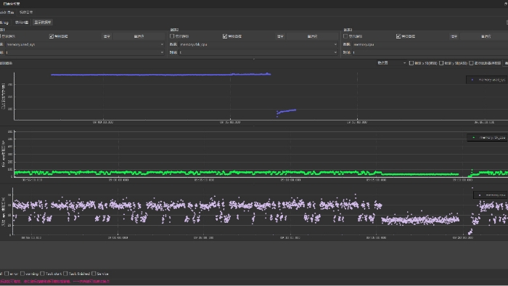Image resolution: width=508 pixels, height=286 pixels.
Task: Uncheck the ticked checkbox in chart panel 3
Action: [x=398, y=36]
